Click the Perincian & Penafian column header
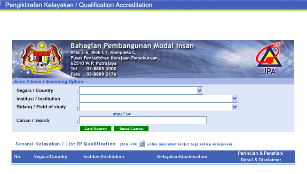The image size is (307, 174). click(x=261, y=157)
